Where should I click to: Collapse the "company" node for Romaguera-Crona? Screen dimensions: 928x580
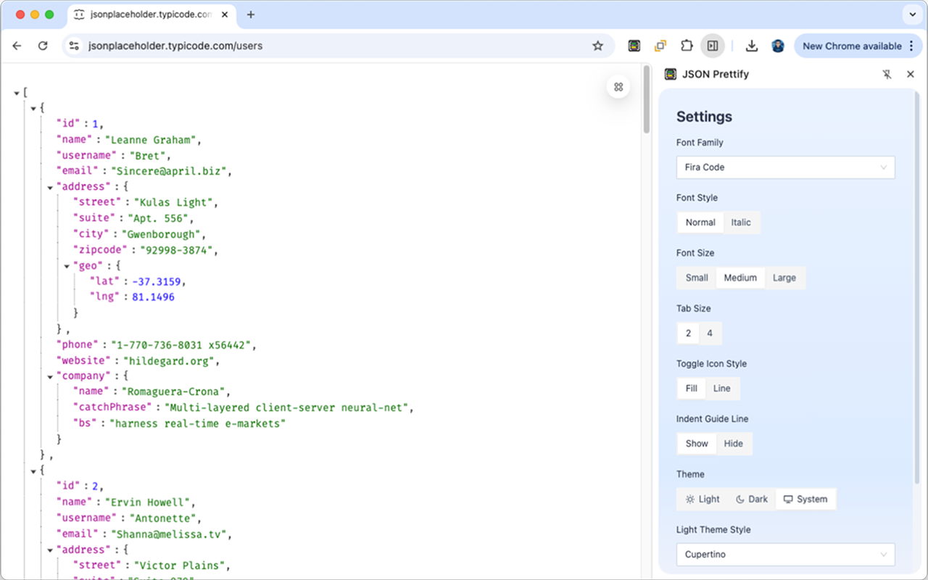(50, 376)
